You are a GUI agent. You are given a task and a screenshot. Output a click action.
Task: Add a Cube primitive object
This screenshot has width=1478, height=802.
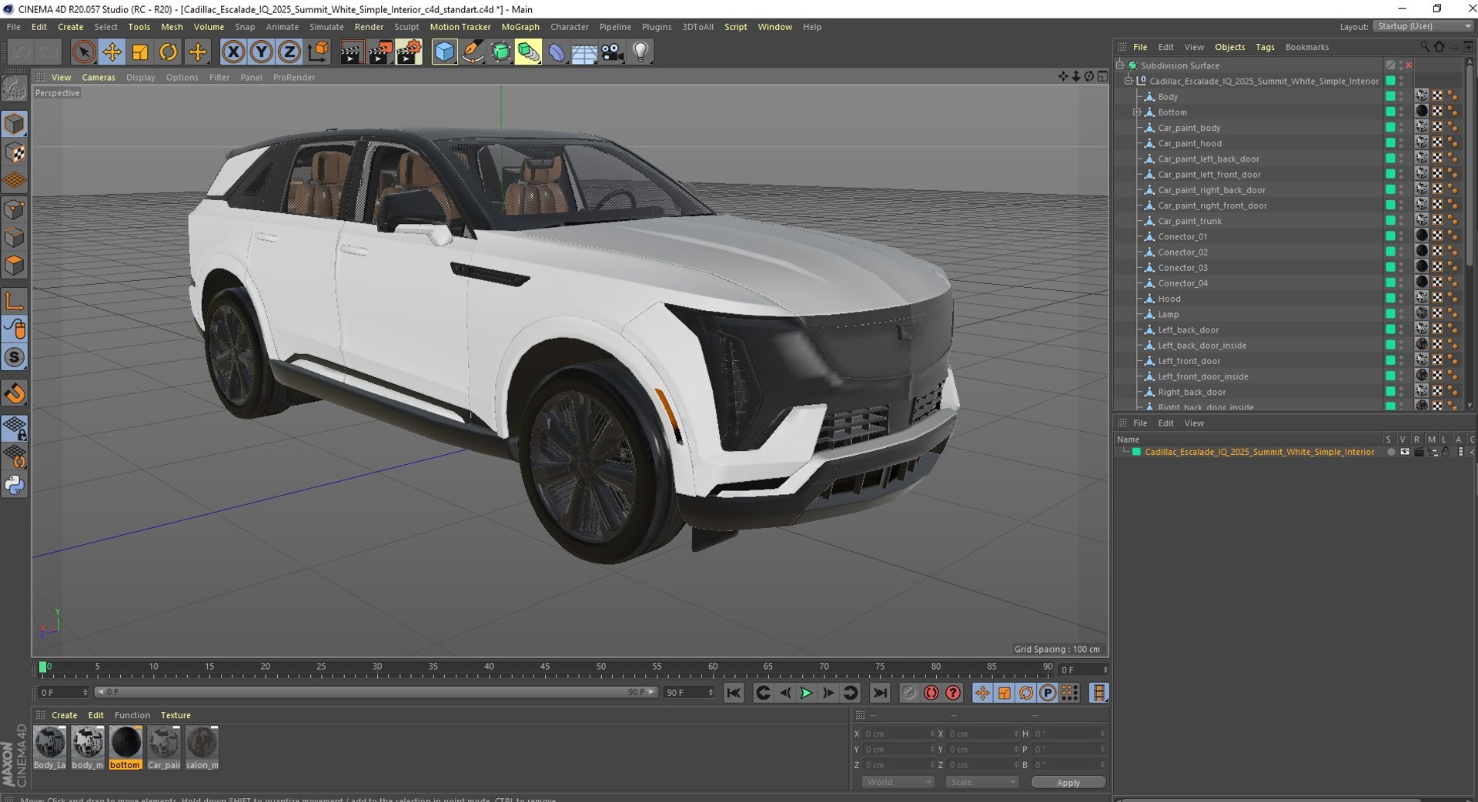pyautogui.click(x=444, y=52)
